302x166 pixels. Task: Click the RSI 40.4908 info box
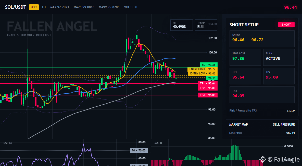pos(181,25)
